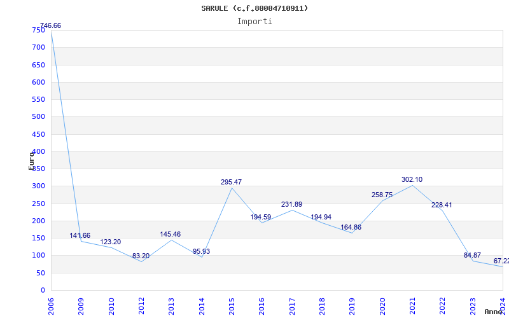Click the 150 y-axis tick label
This screenshot has height=318, width=509.
tap(38, 238)
